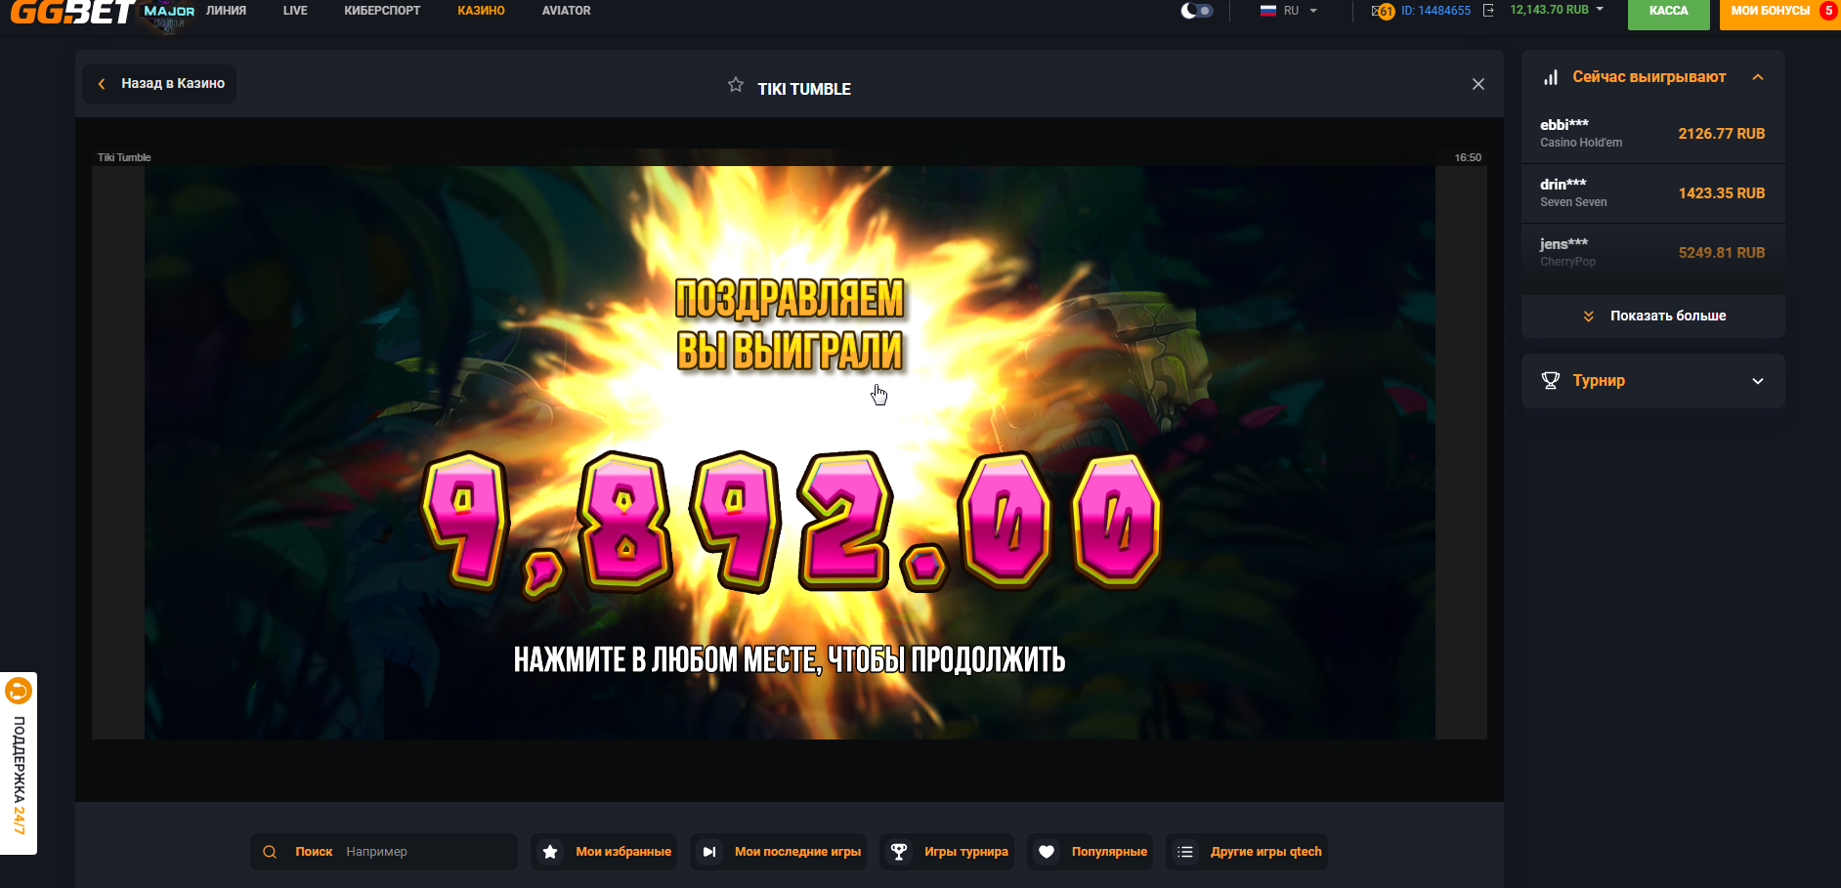Click the game win screen to continue
Screen dimensions: 1841x888
point(790,452)
